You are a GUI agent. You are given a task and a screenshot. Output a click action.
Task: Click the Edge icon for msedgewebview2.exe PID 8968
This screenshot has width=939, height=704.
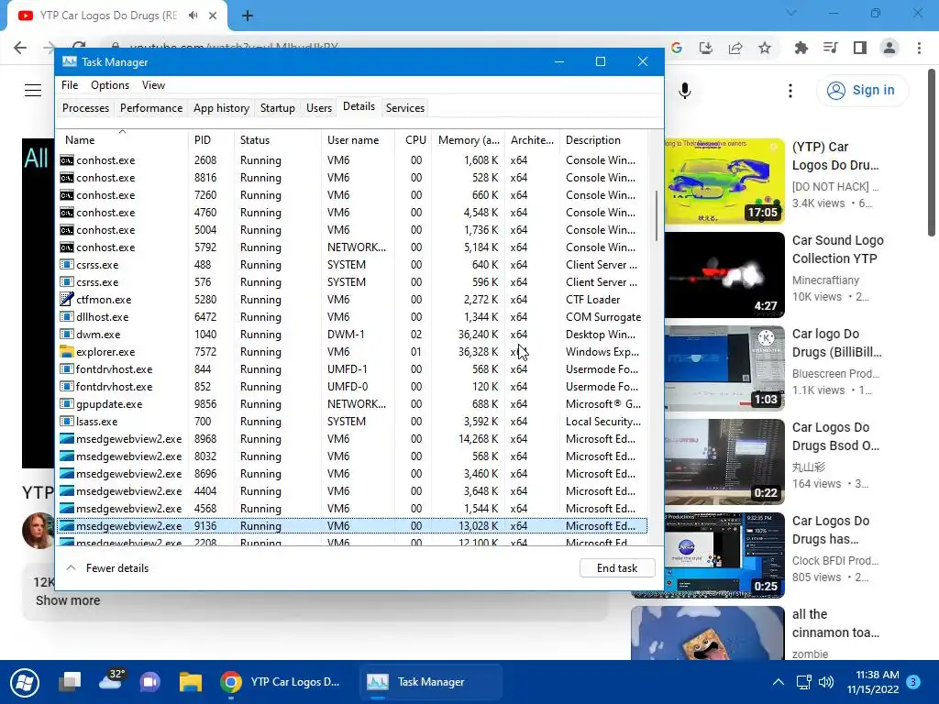coord(66,439)
